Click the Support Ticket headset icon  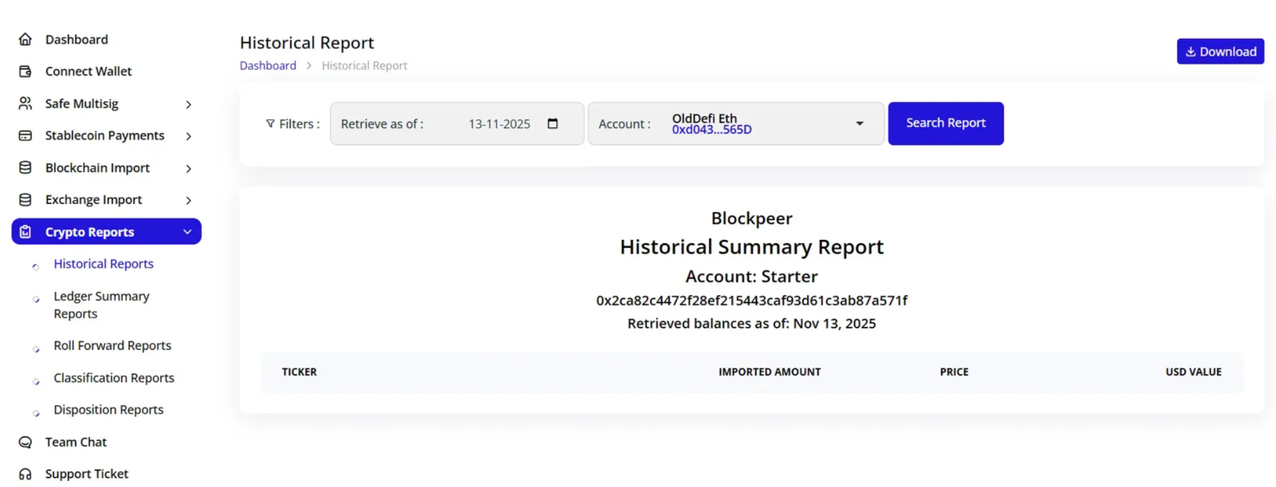click(25, 474)
